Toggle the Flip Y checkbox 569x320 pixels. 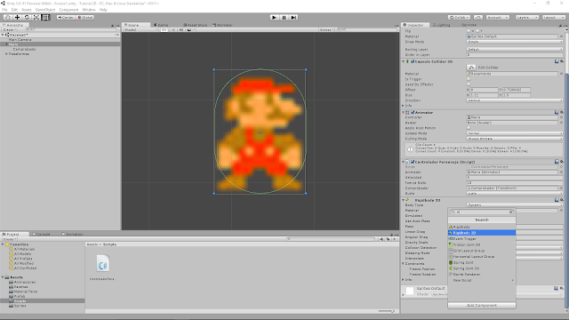coord(477,31)
